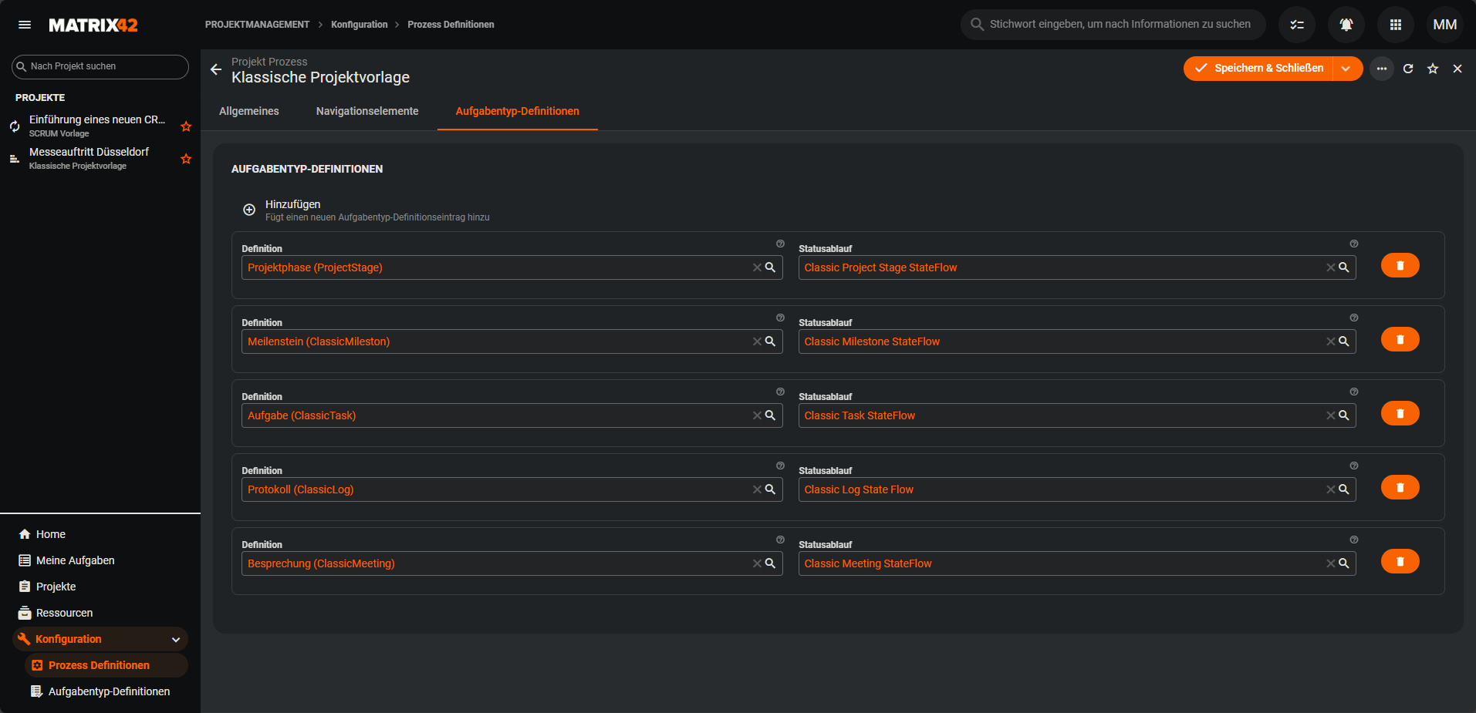Expand the Speichern & Schließen dropdown arrow
The width and height of the screenshot is (1476, 713).
(1346, 69)
